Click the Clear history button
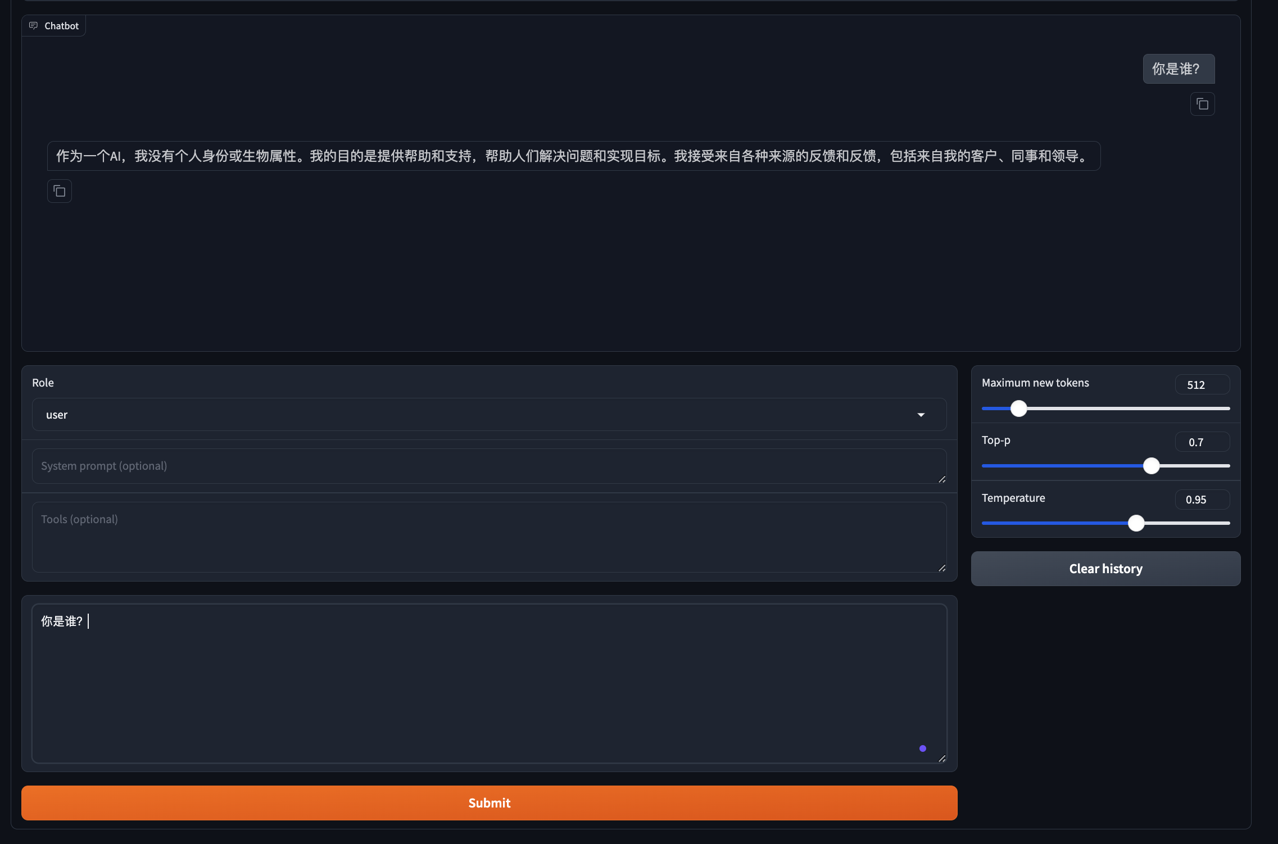 click(1105, 569)
